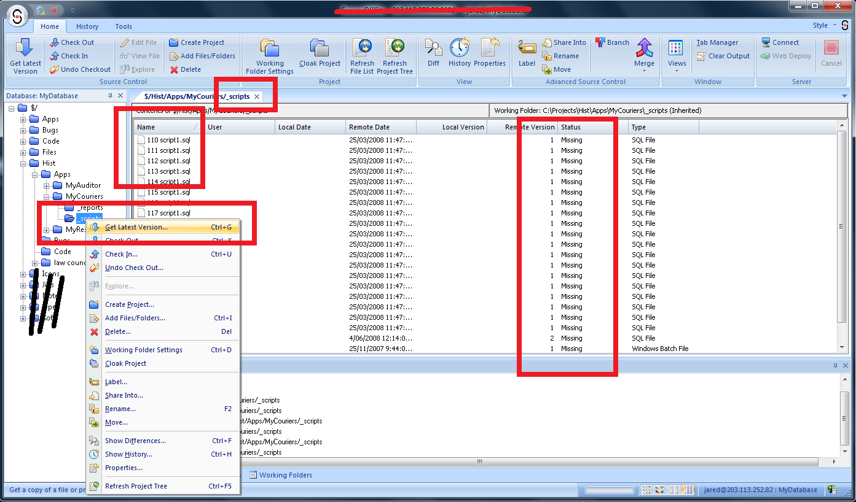Sort the file list by Name column
Image resolution: width=856 pixels, height=502 pixels.
(169, 127)
